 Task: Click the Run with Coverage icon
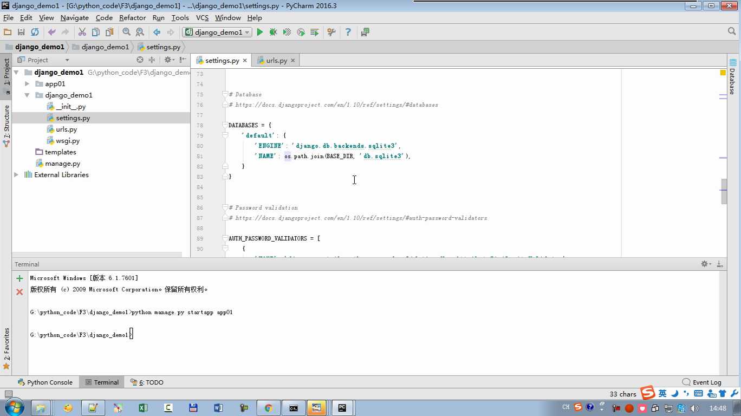point(287,32)
